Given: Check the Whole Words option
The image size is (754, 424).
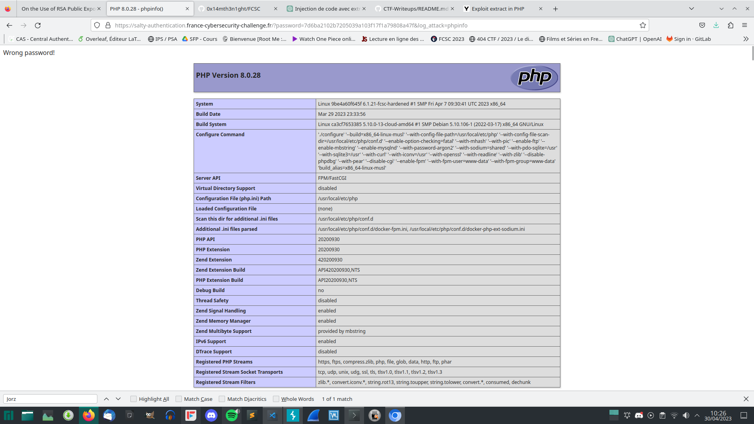Looking at the screenshot, I should [276, 399].
